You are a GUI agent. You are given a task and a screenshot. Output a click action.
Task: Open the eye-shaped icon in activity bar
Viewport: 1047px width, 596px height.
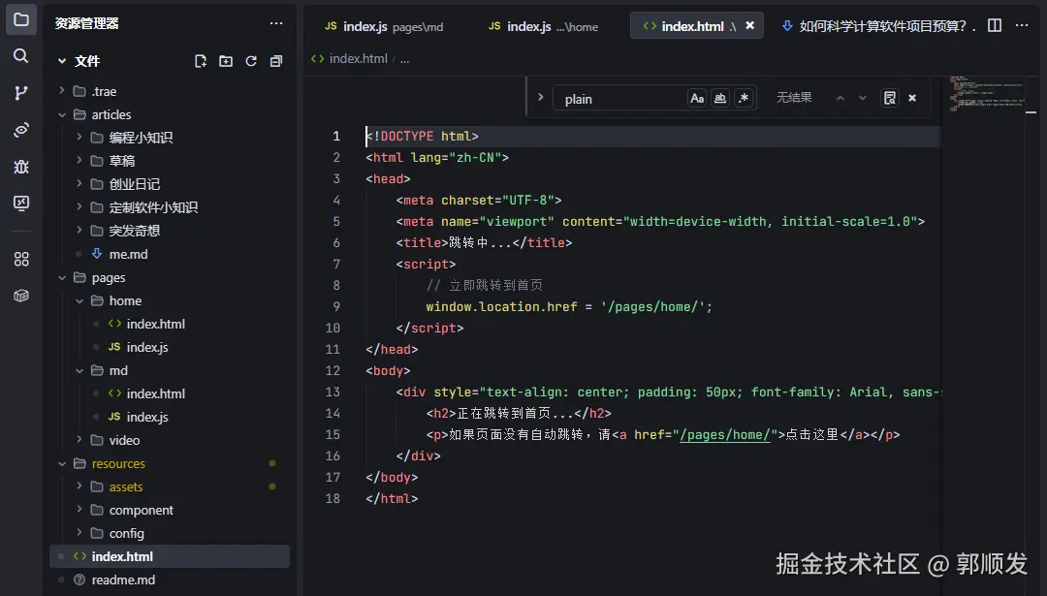(20, 130)
